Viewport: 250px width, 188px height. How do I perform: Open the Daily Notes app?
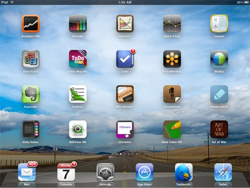pyautogui.click(x=31, y=130)
